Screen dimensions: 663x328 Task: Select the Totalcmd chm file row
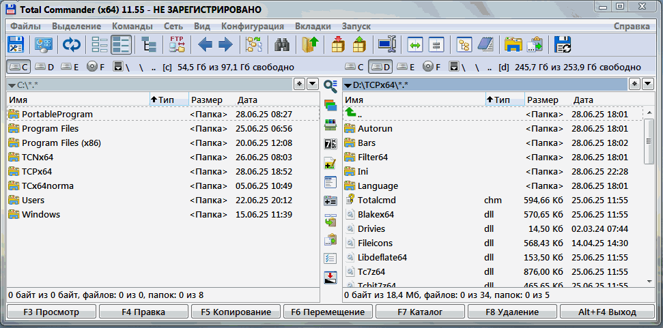pos(492,200)
